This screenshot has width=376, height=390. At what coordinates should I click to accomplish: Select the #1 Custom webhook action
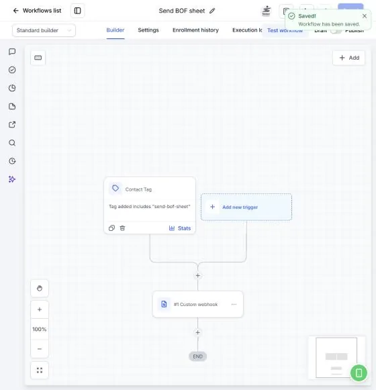(x=198, y=305)
